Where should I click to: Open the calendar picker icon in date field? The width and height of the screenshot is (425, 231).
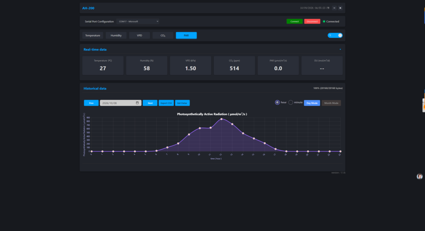pos(137,103)
